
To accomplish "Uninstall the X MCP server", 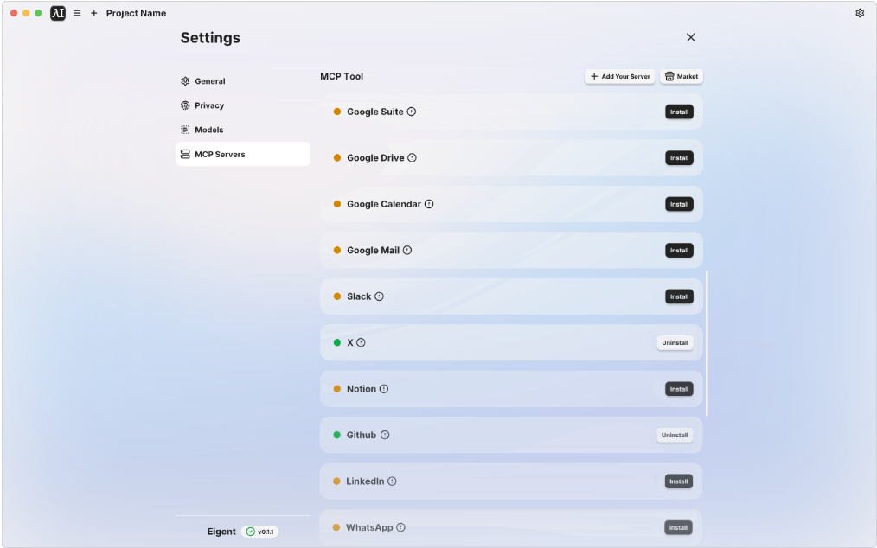I will pos(675,343).
